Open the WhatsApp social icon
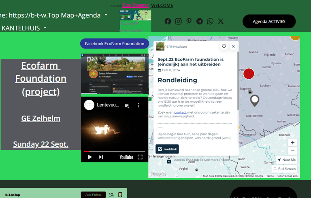This screenshot has width=311, height=198. [x=210, y=21]
